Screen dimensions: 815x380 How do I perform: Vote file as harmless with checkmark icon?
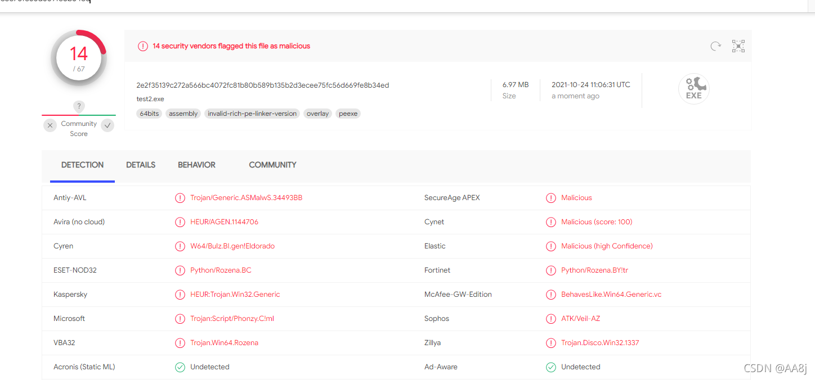pos(108,125)
